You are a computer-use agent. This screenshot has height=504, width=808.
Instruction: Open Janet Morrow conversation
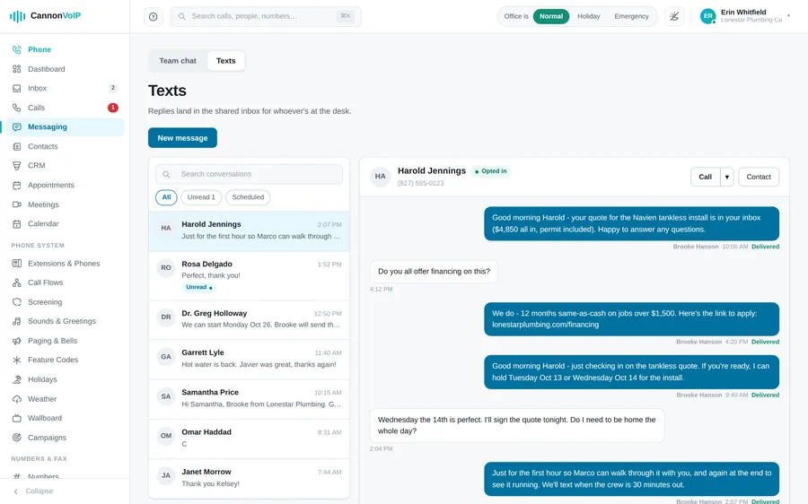(x=249, y=478)
